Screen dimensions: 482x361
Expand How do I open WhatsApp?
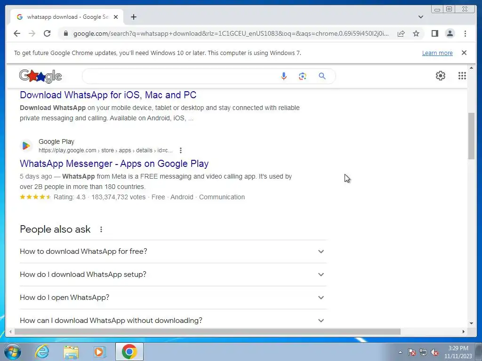[x=173, y=298]
